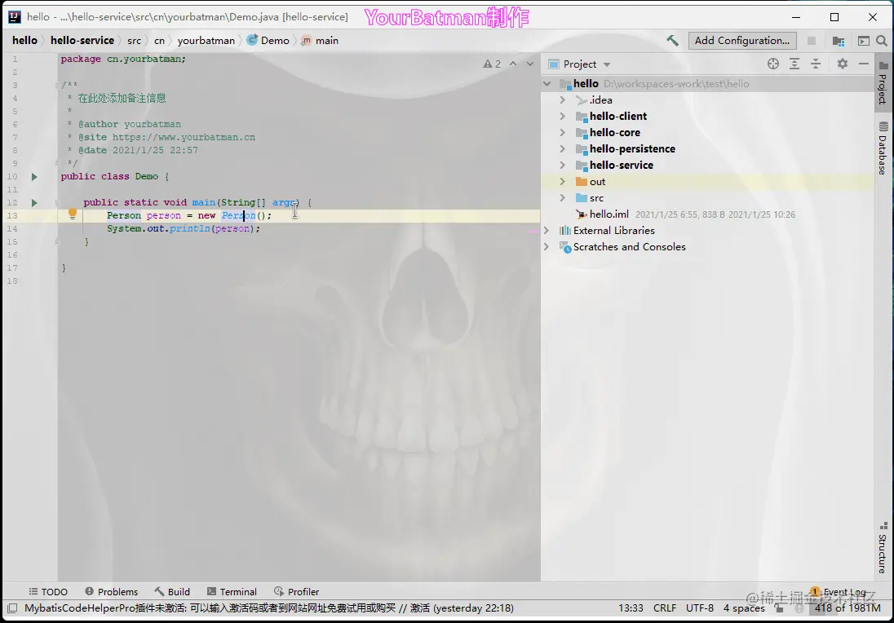Expand the src folder

563,198
